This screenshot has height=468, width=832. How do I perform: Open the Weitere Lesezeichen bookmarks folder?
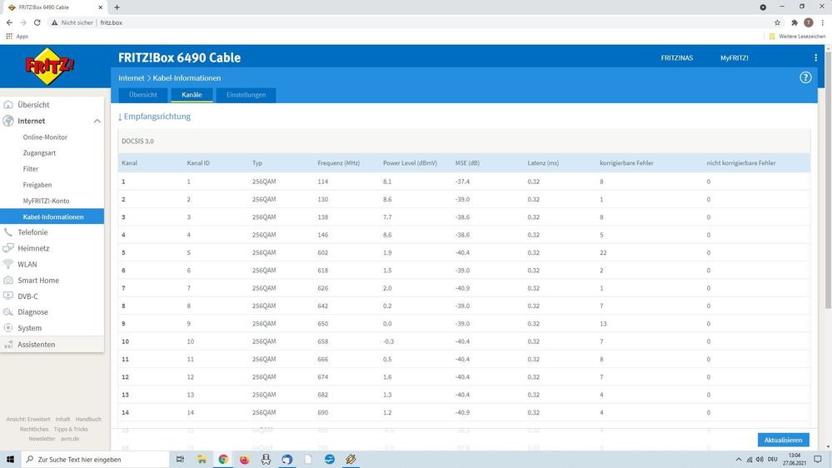[797, 36]
